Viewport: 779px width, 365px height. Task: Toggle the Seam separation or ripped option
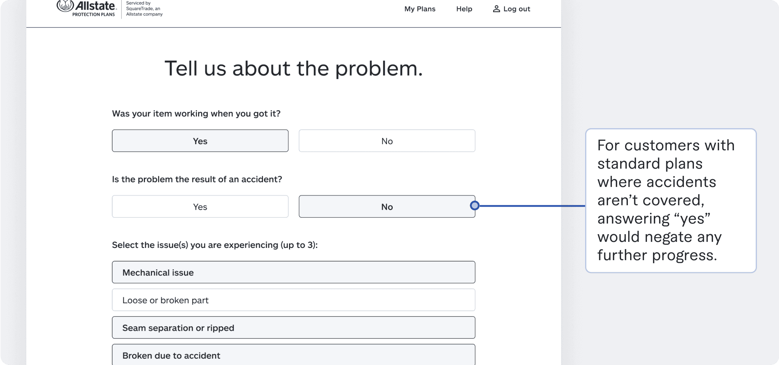293,327
